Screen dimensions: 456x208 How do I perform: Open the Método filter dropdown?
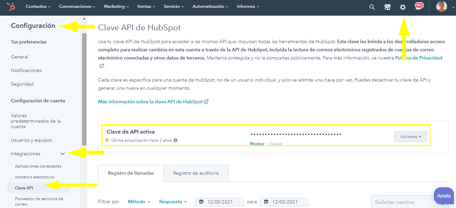[139, 202]
